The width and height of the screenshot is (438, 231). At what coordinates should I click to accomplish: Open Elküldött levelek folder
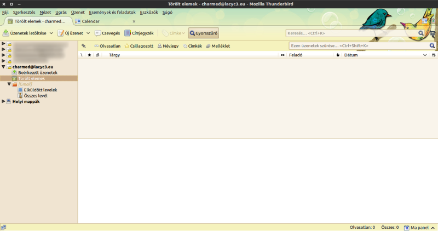(40, 90)
